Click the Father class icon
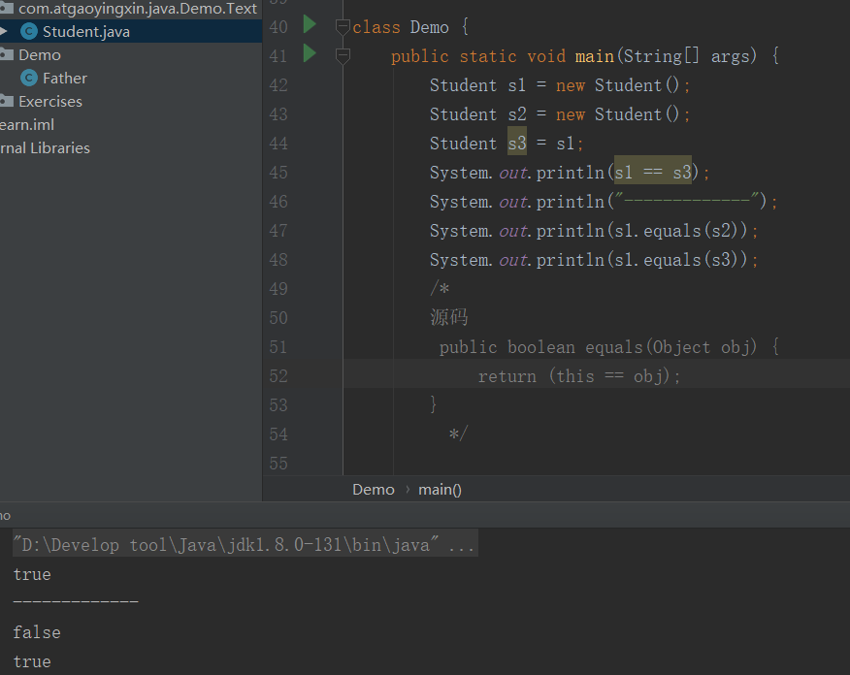This screenshot has width=850, height=675. pos(29,78)
